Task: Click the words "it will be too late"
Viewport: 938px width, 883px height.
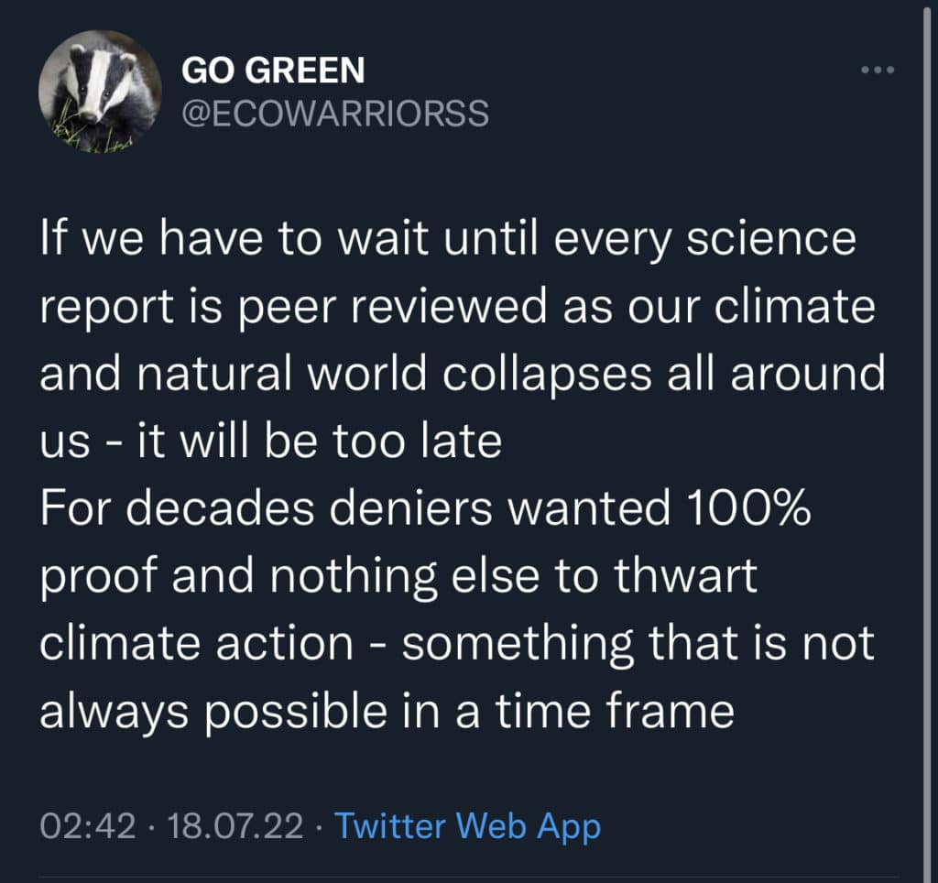Action: pyautogui.click(x=320, y=441)
